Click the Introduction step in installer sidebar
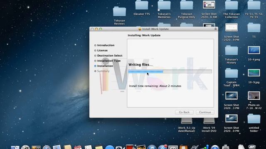266x149 pixels. tap(106, 45)
